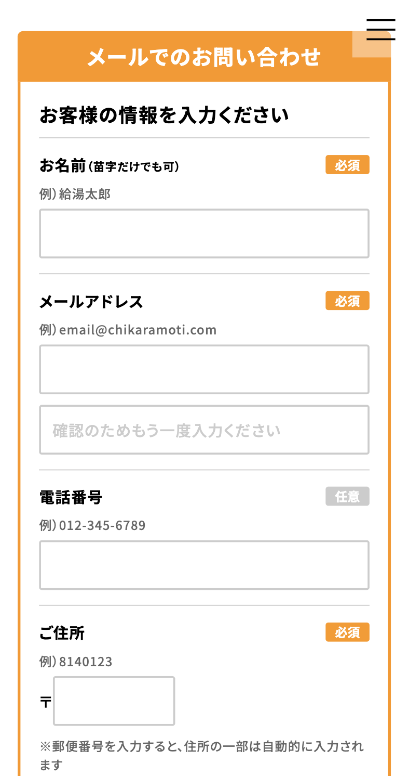
Task: Click the 必須 badge beside ご住所
Action: point(347,632)
